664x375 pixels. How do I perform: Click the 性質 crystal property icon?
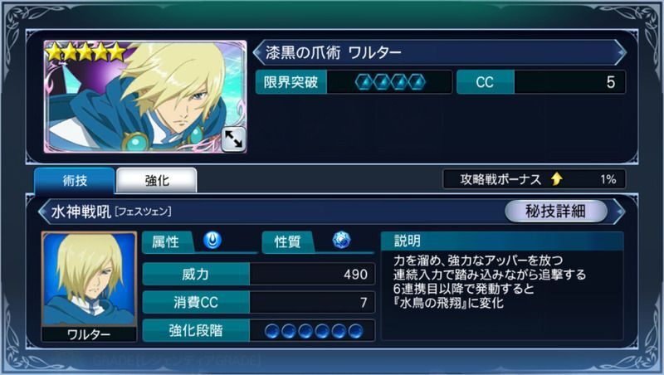[x=341, y=240]
